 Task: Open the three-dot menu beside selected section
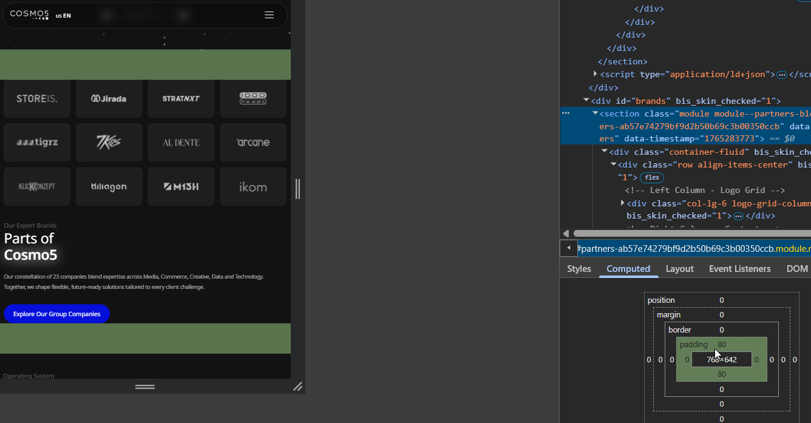tap(566, 113)
